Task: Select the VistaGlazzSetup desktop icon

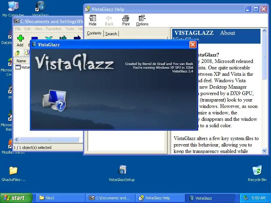Action: (122, 173)
